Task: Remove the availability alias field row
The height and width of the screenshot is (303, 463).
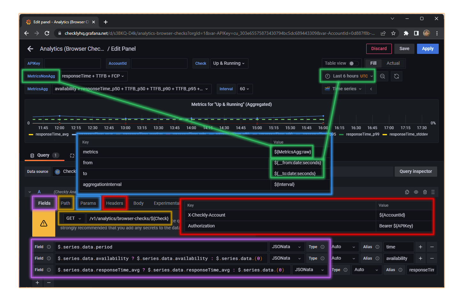Action: [432, 258]
